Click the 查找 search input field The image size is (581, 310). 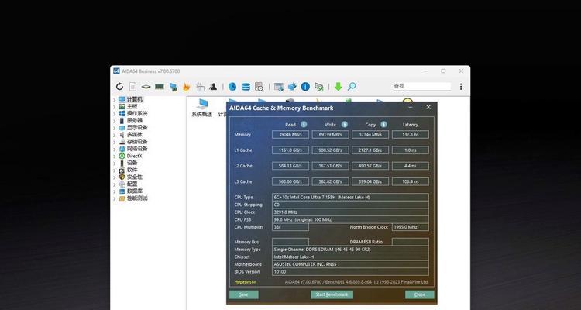[x=422, y=86]
